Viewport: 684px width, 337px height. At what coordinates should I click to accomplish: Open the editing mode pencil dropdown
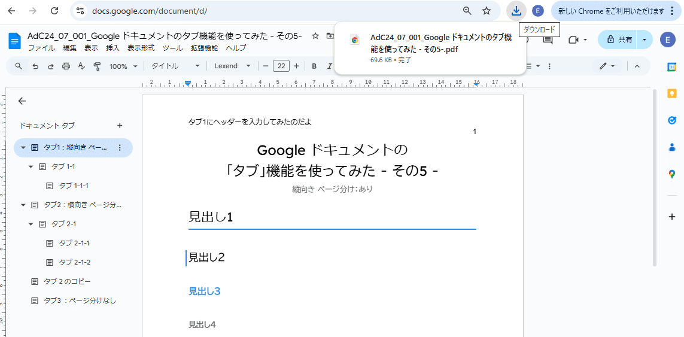pos(607,66)
